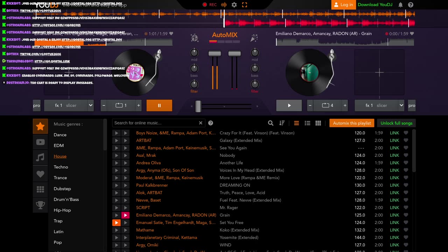Click the right deck pro button

[x=412, y=105]
